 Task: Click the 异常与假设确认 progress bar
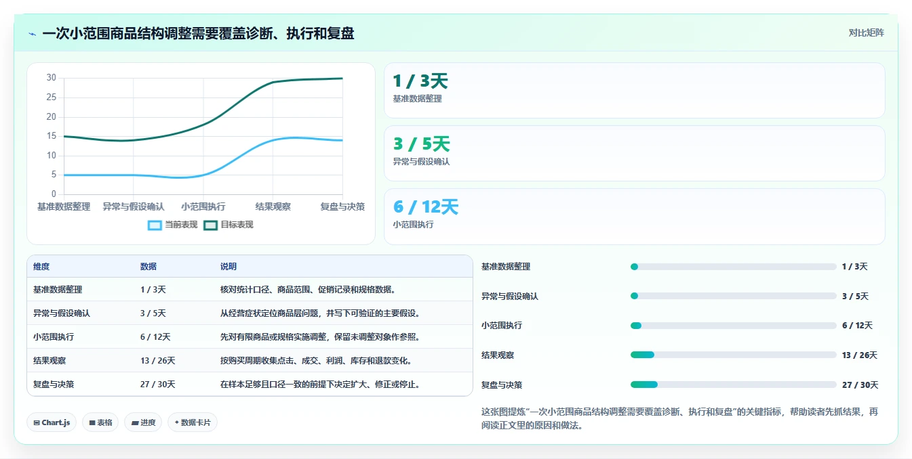pos(733,296)
